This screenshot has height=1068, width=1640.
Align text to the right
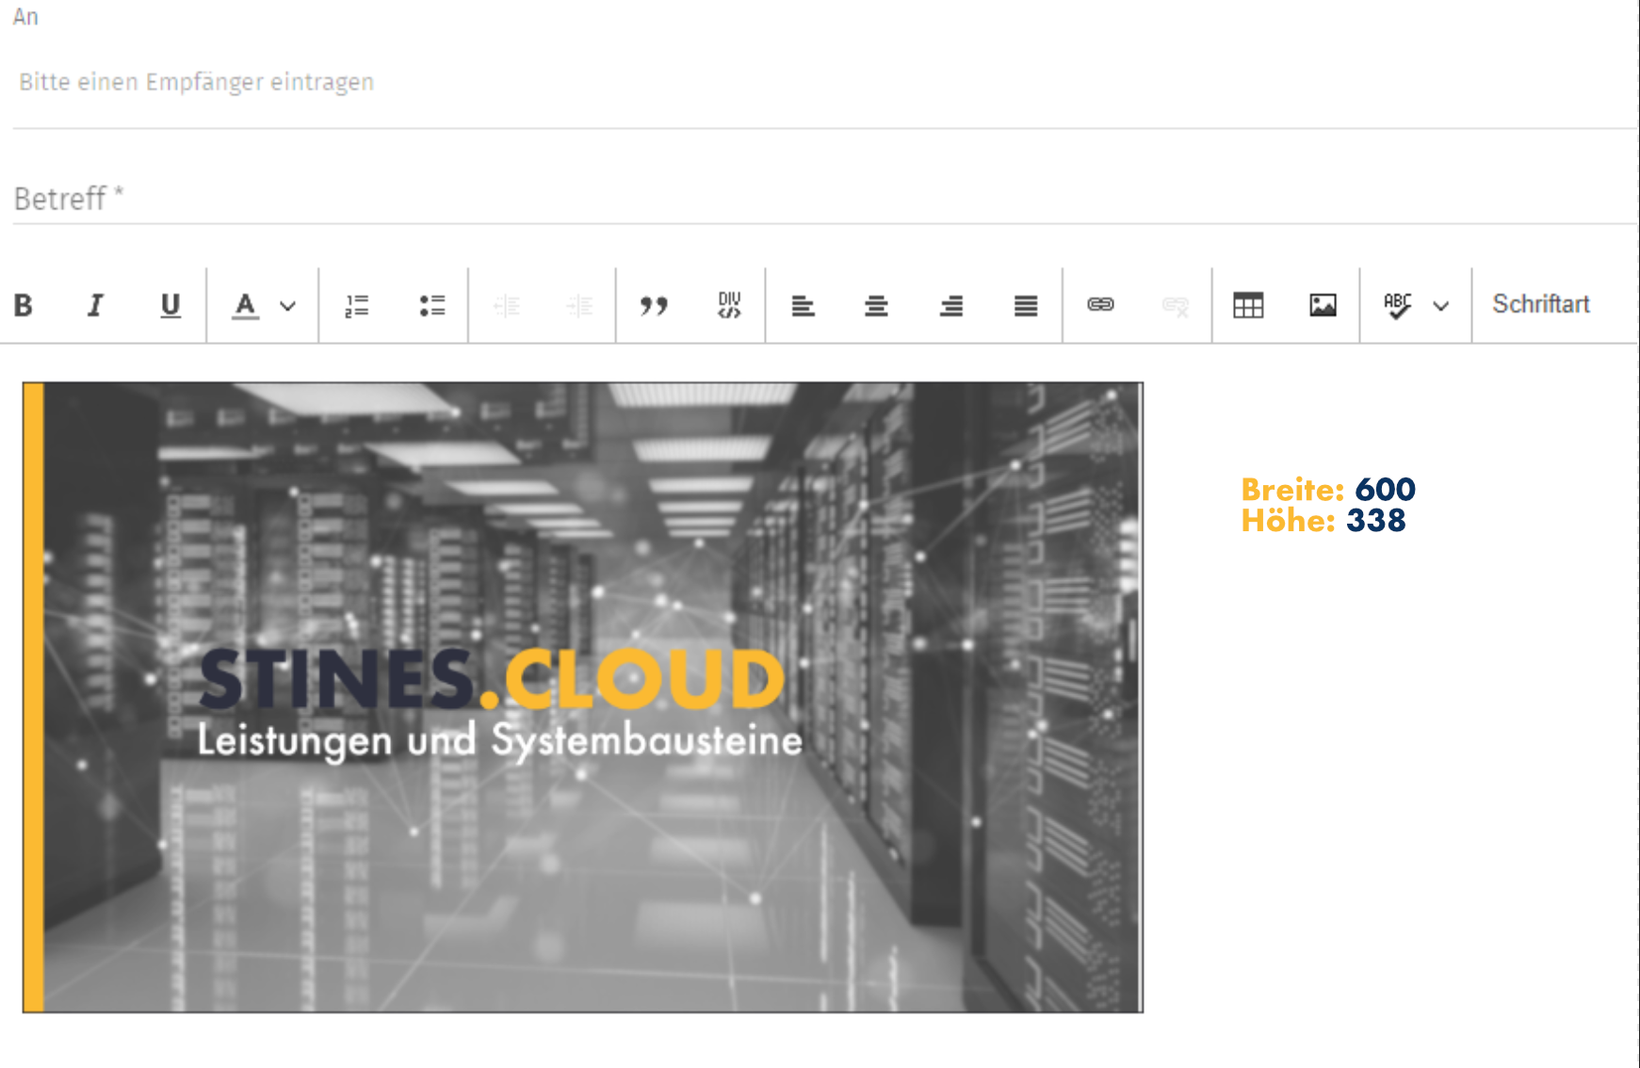[x=951, y=305]
